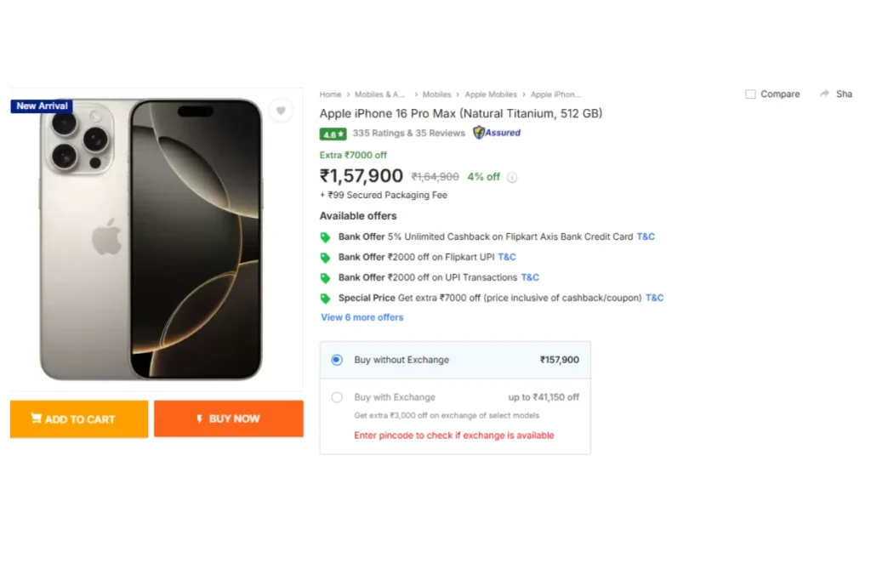Click green tag icon beside Special Price
Viewport: 871px width, 581px height.
point(326,299)
